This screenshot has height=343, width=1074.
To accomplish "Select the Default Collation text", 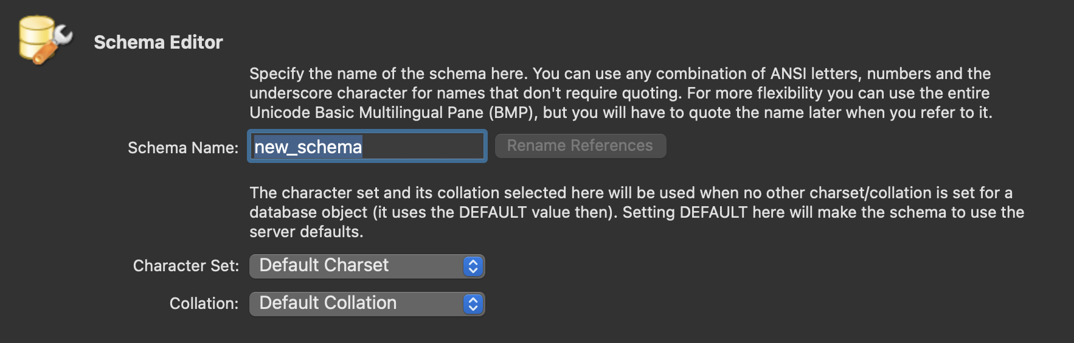I will pyautogui.click(x=328, y=303).
